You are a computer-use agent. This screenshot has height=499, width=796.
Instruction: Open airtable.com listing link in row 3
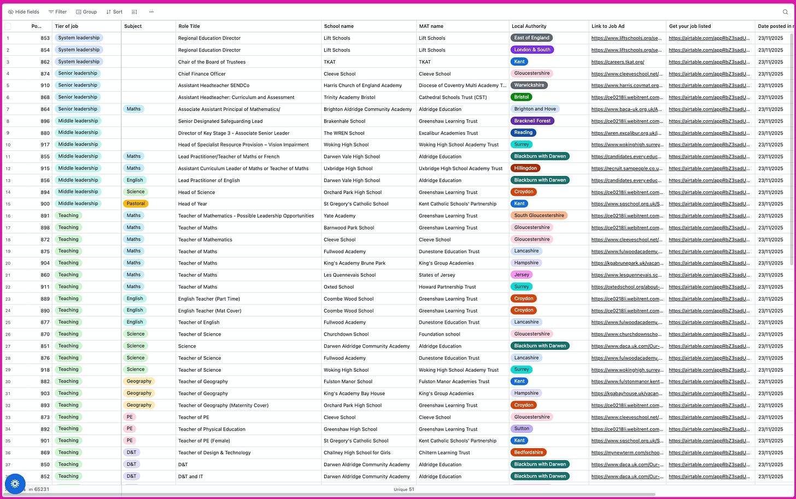pyautogui.click(x=710, y=62)
